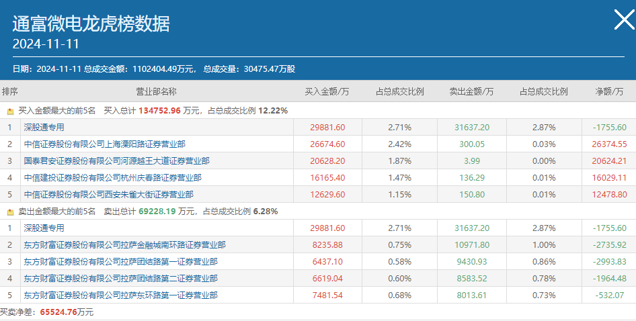Open 东方财富拉萨金融城南环路证券营业部 link
The height and width of the screenshot is (321, 636).
tap(125, 245)
